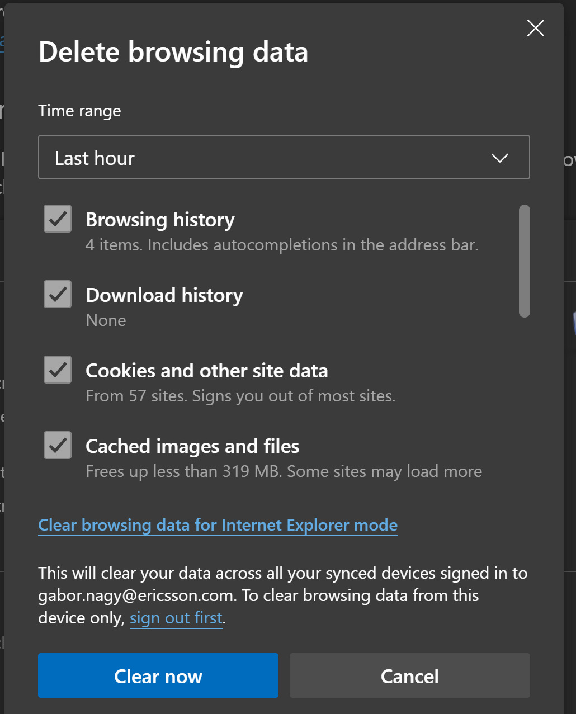Click the Cookies and other site data label
The height and width of the screenshot is (714, 576).
206,371
